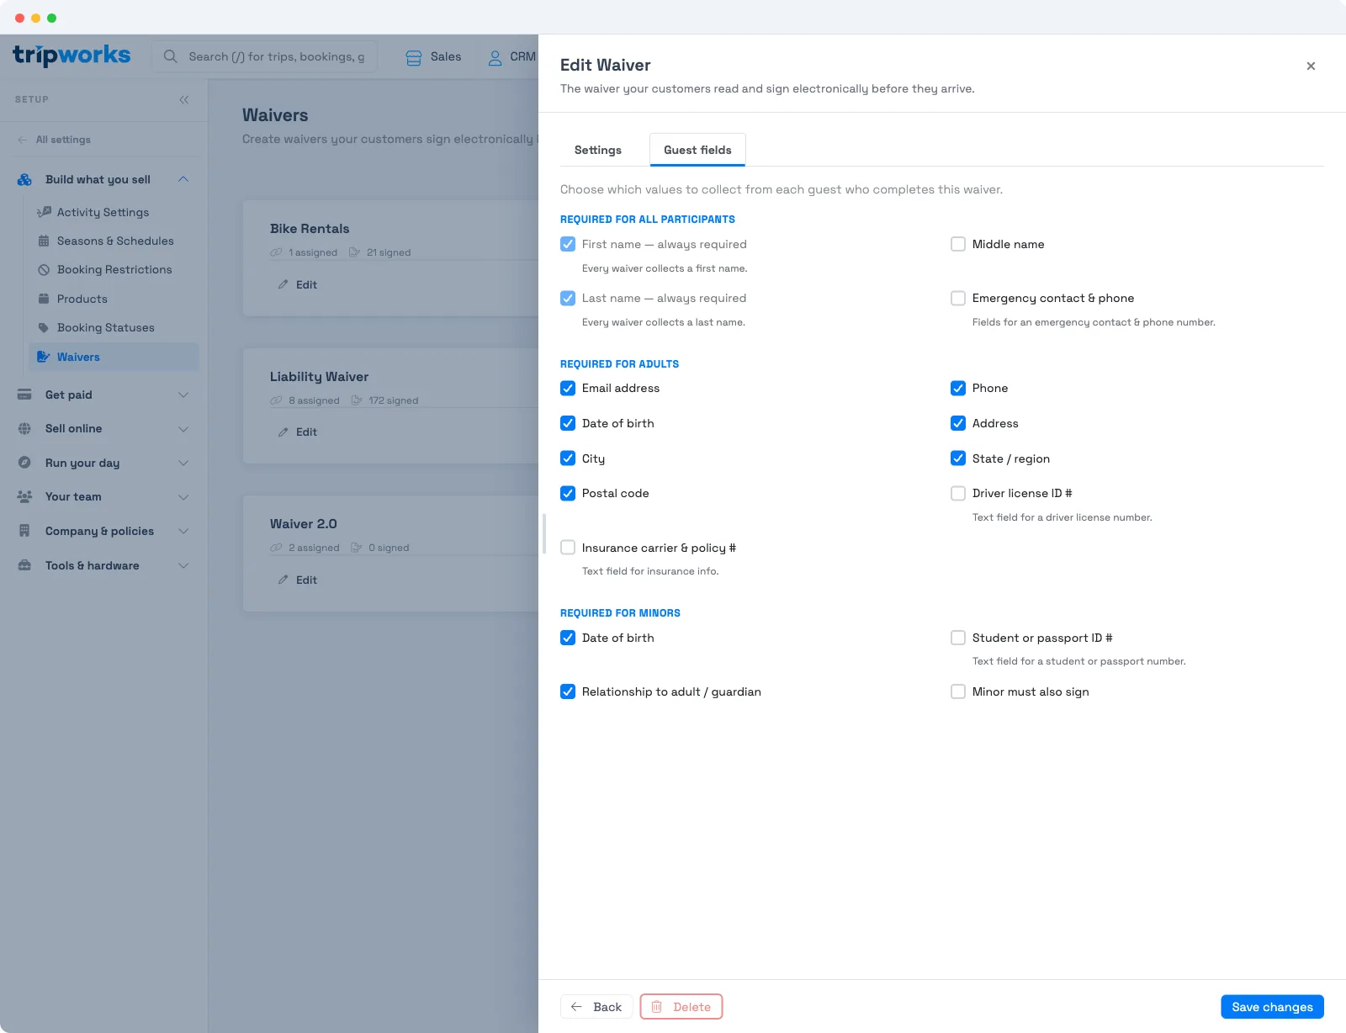Click the link icon beside 8 assigned
The height and width of the screenshot is (1033, 1346).
[276, 400]
